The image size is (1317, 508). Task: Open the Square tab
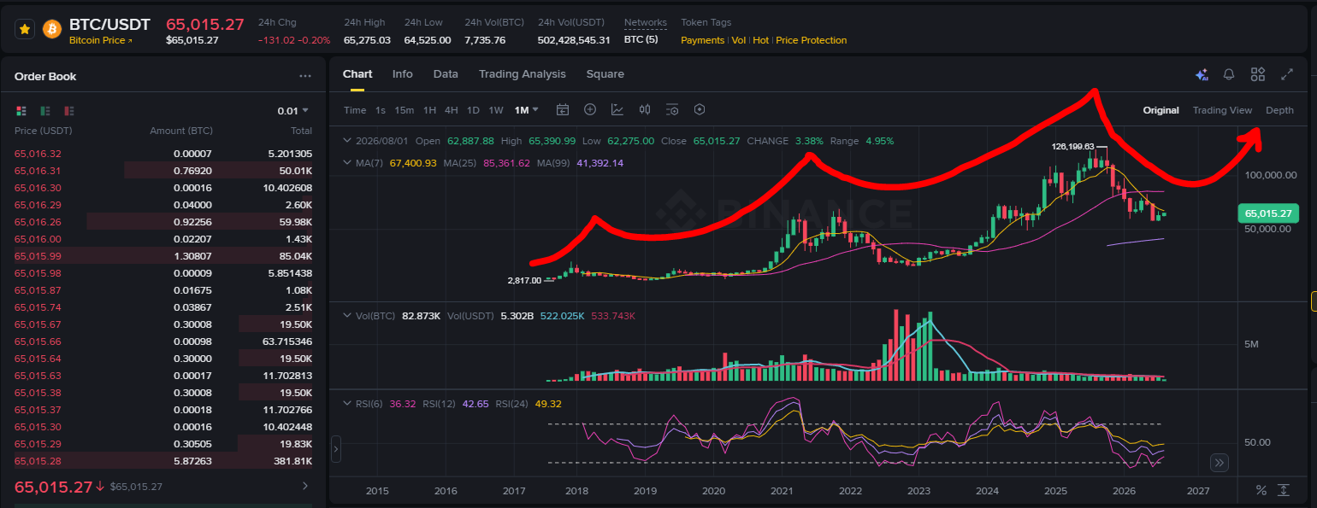point(605,74)
